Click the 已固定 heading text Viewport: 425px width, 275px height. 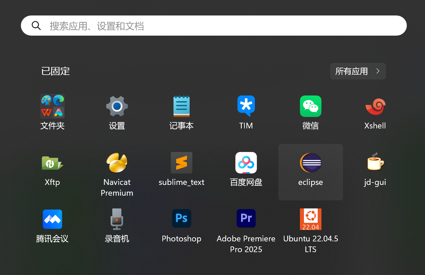tap(55, 71)
